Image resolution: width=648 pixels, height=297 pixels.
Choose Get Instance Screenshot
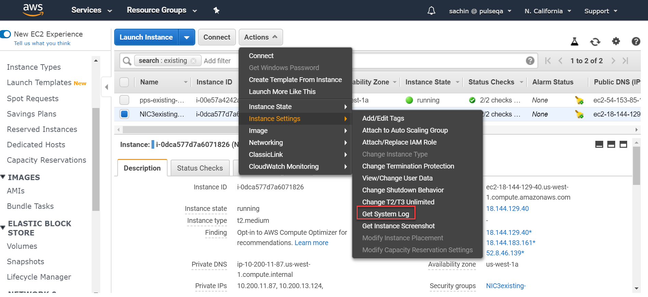click(x=398, y=226)
